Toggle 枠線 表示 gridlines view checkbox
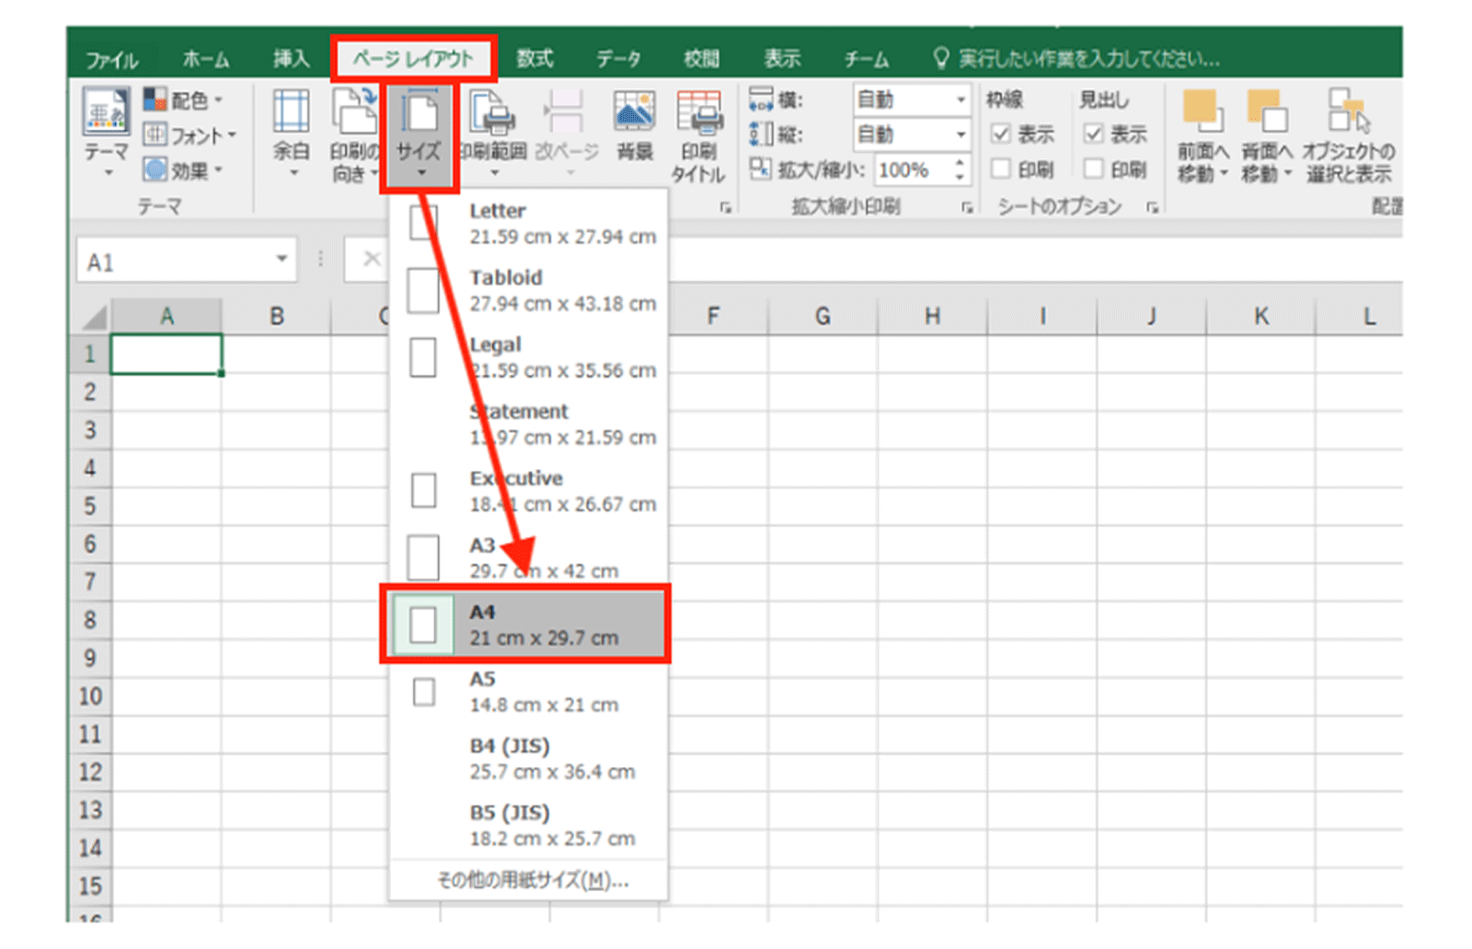1472x949 pixels. click(x=1001, y=134)
